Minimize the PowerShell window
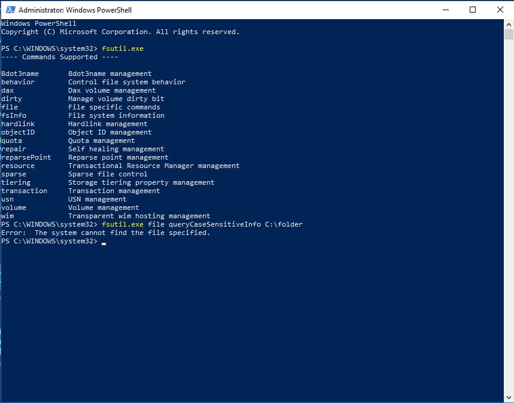The image size is (514, 403). coord(446,10)
